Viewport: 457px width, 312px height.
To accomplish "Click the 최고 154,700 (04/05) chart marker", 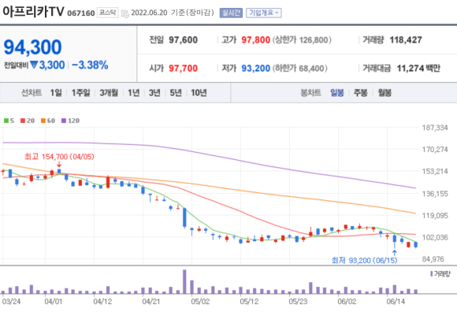I will [x=59, y=157].
